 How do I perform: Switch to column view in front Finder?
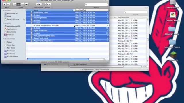(x=22, y=5)
